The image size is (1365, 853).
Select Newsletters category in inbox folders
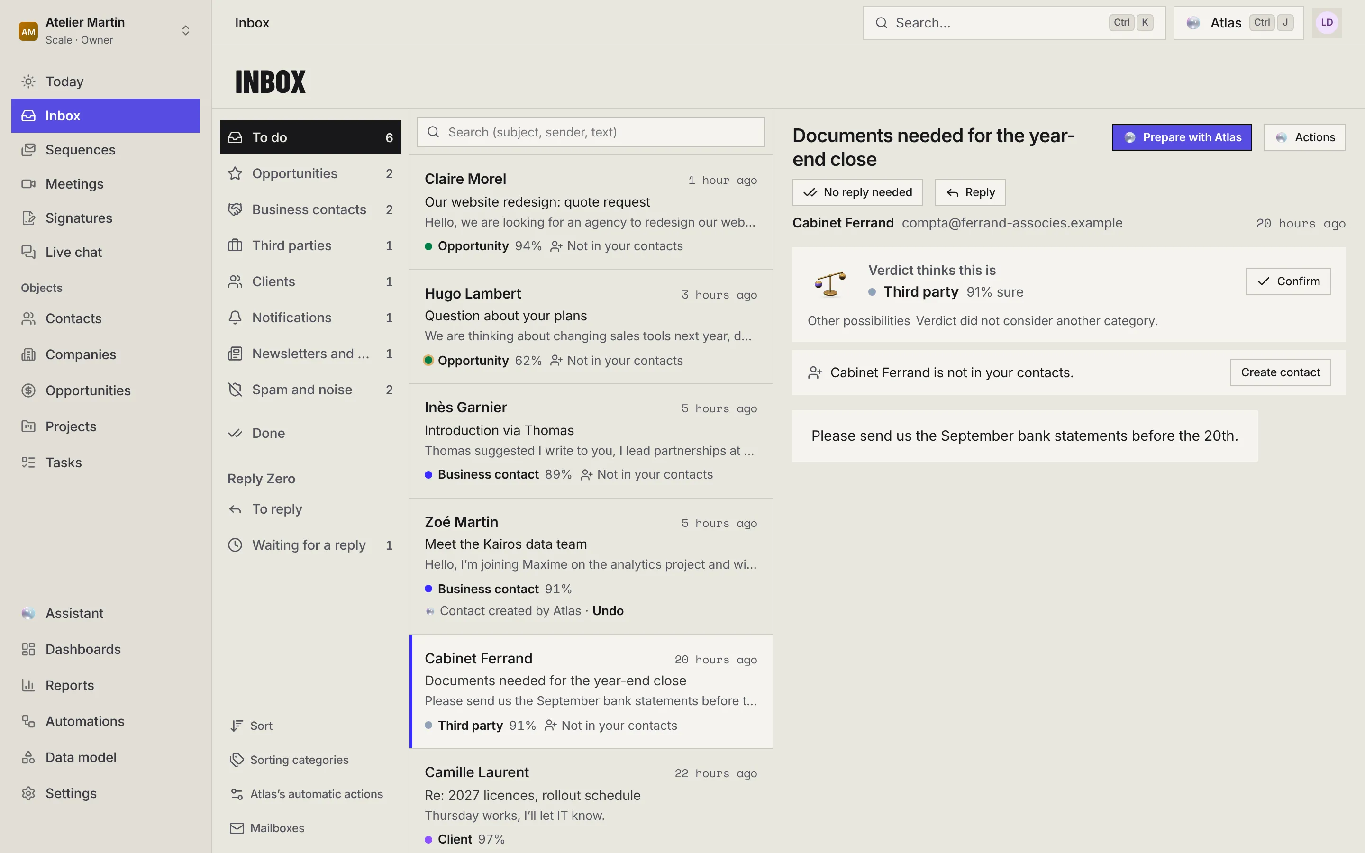[x=310, y=354]
